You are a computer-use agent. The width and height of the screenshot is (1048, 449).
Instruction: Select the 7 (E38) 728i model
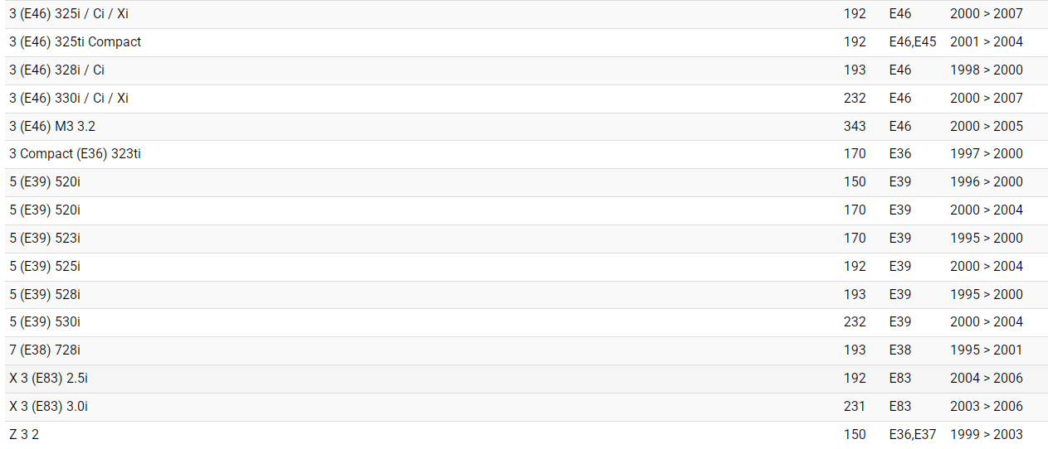coord(45,350)
